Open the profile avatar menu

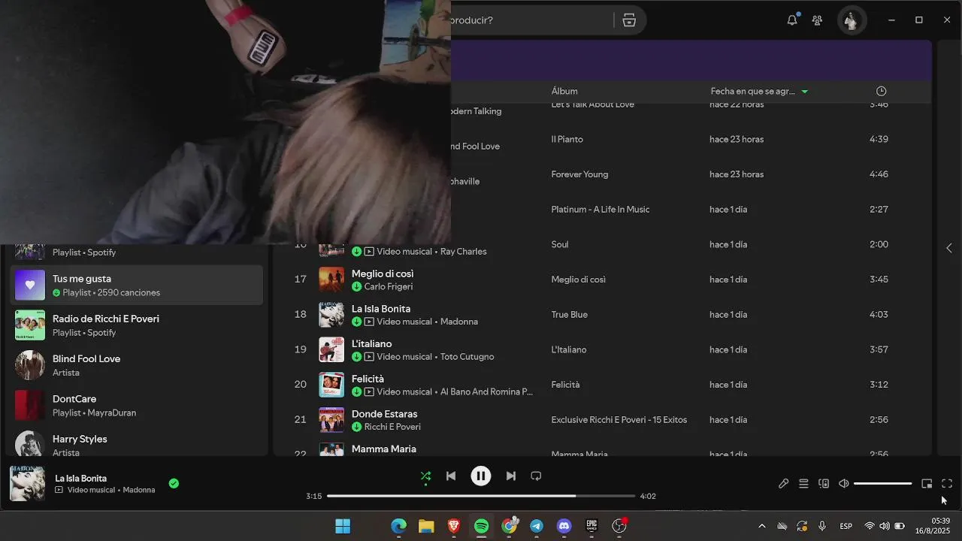click(x=852, y=20)
